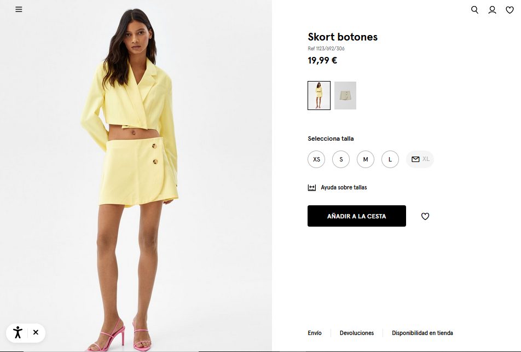This screenshot has height=352, width=521.
Task: Select size M
Action: pos(366,159)
